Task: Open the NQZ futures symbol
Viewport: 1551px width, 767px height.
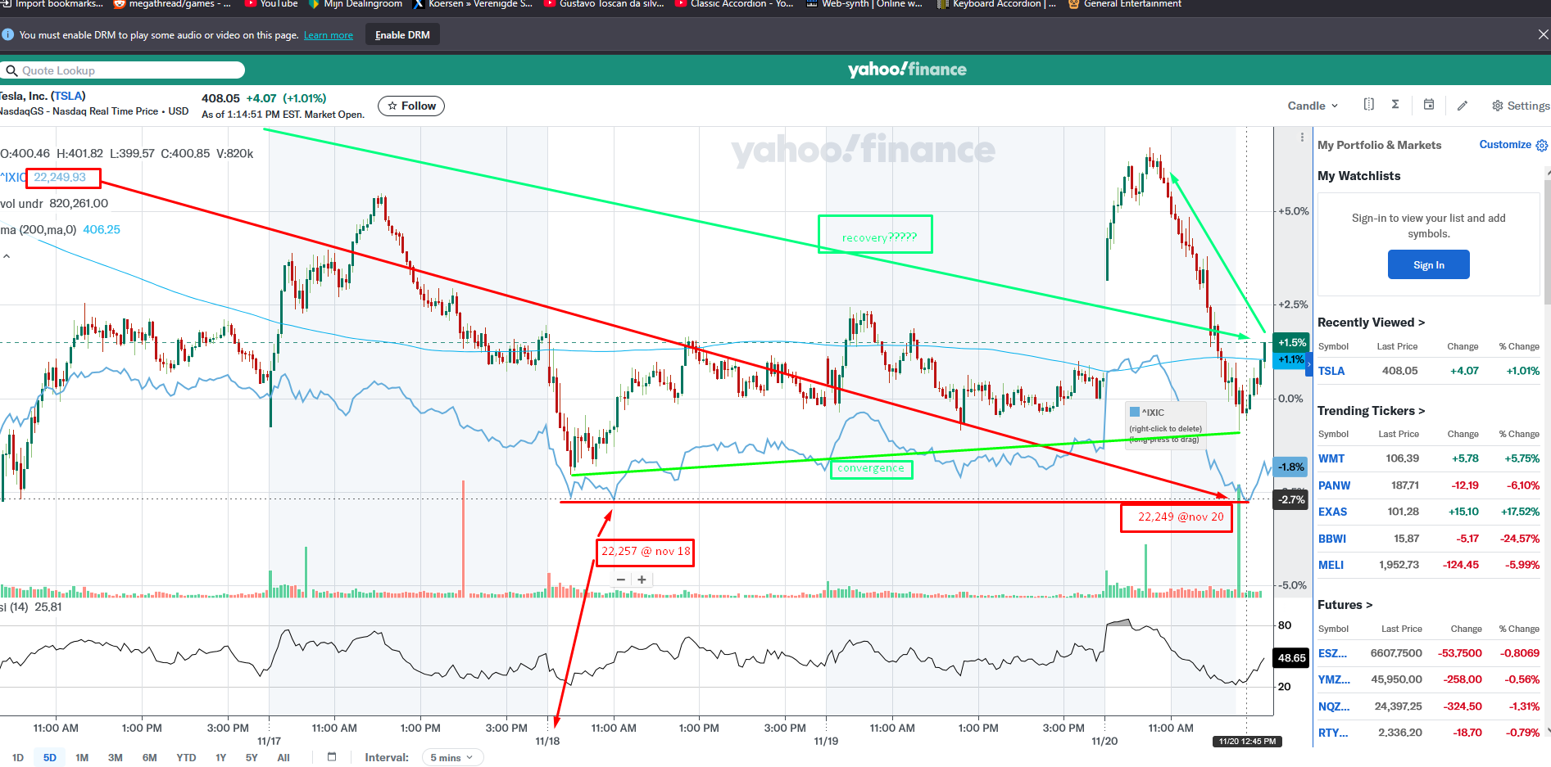Action: pyautogui.click(x=1334, y=706)
